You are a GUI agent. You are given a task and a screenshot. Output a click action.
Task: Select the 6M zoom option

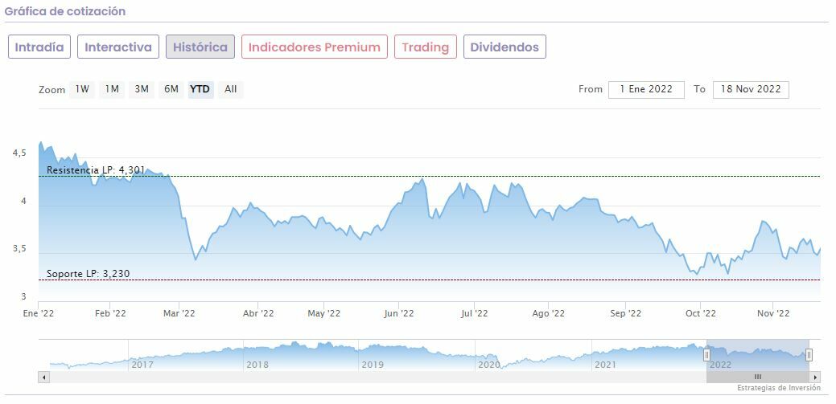(x=171, y=89)
